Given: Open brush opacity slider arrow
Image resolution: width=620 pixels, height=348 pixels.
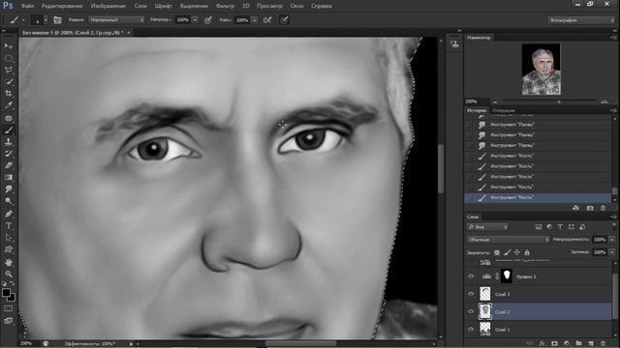Looking at the screenshot, I should click(195, 19).
